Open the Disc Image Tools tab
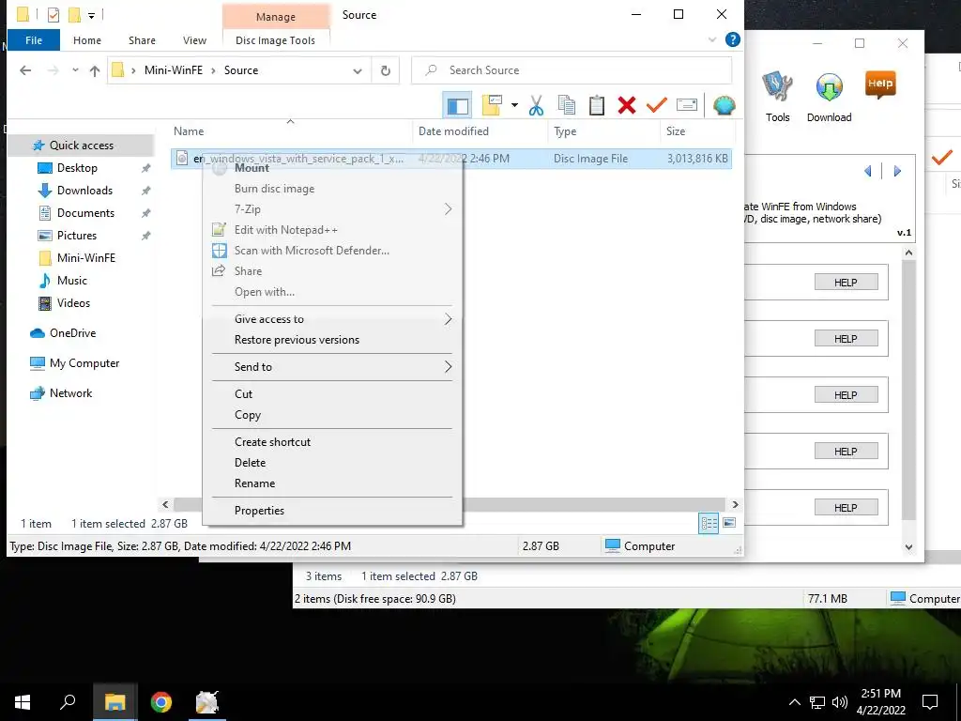Screen dimensions: 961x721 click(x=275, y=40)
